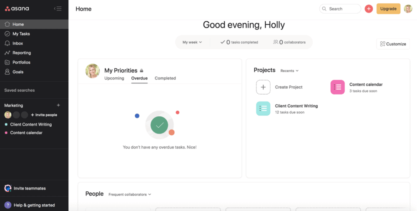Image resolution: width=417 pixels, height=211 pixels.
Task: Expand the Frequent collaborators dropdown
Action: coord(130,194)
